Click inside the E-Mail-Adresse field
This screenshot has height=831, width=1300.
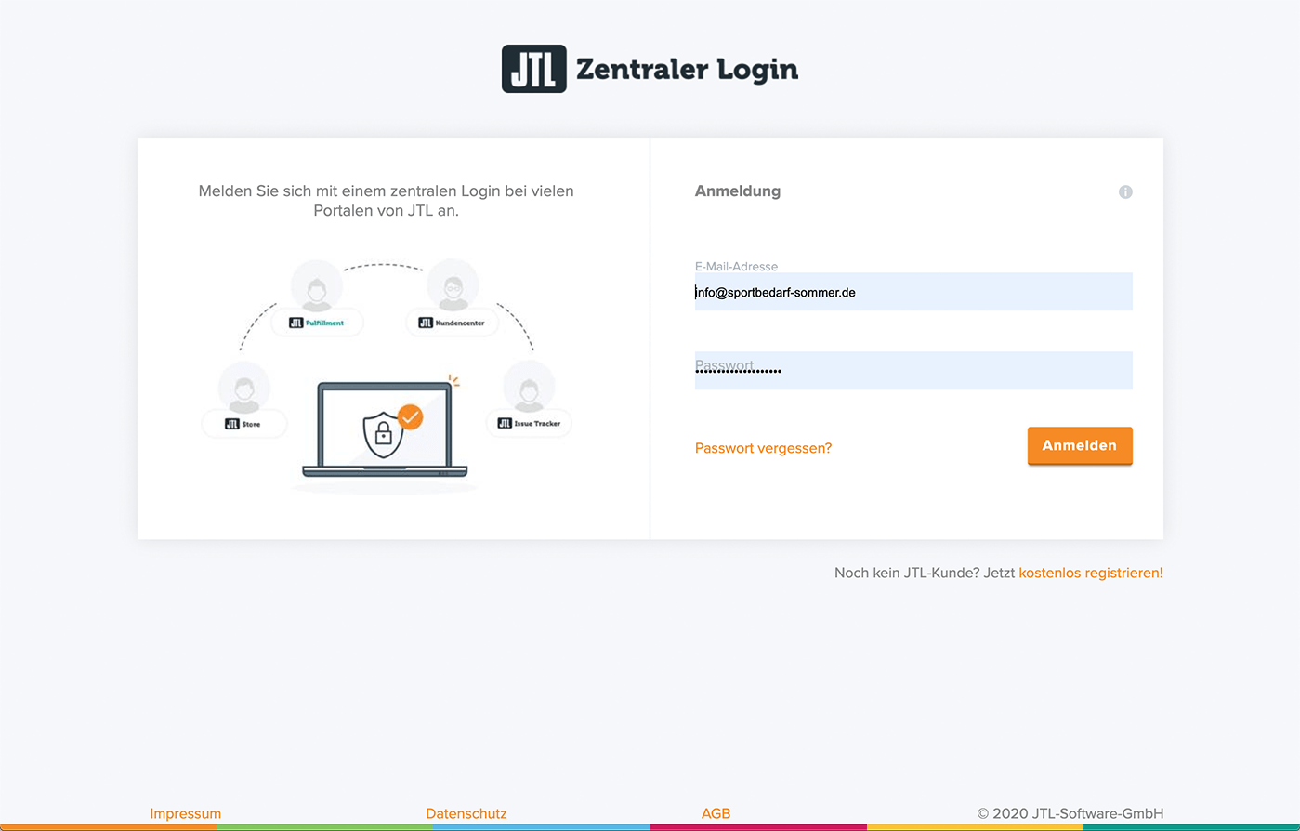point(913,291)
